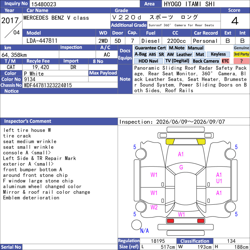Click the yellow 3rd Party badge
The width and height of the screenshot is (250, 250).
(x=241, y=54)
